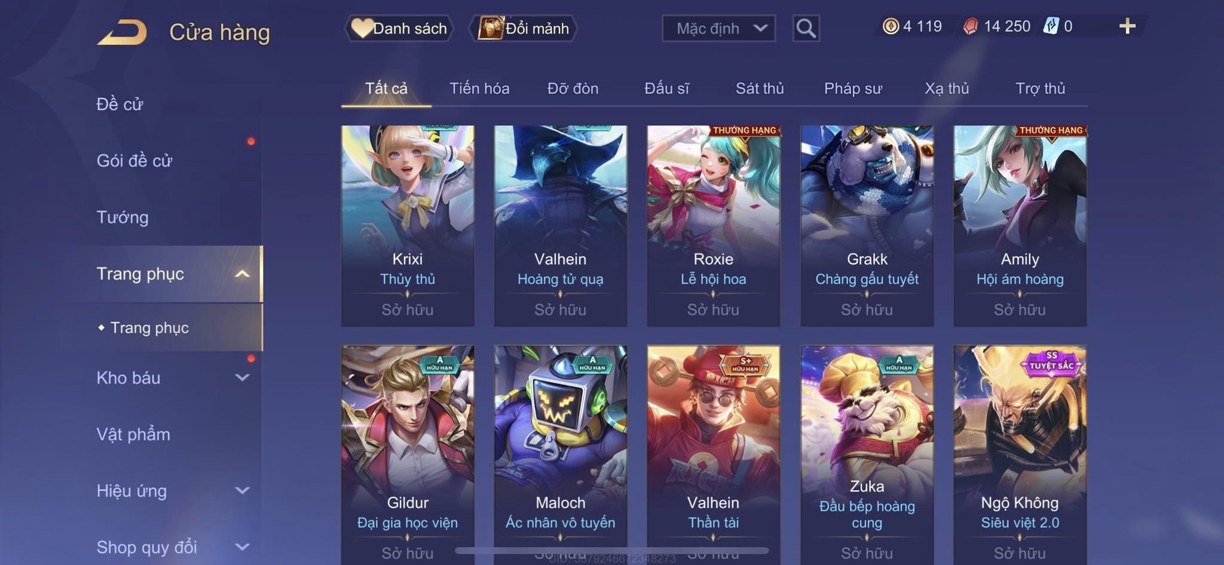Go back using the golden arrow icon
Viewport: 1224px width, 565px height.
(122, 32)
